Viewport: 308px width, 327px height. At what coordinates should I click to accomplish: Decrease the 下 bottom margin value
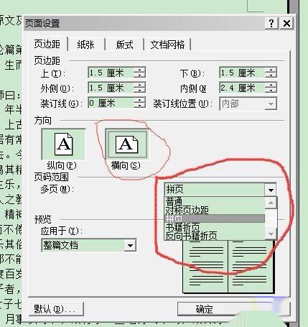[x=271, y=75]
